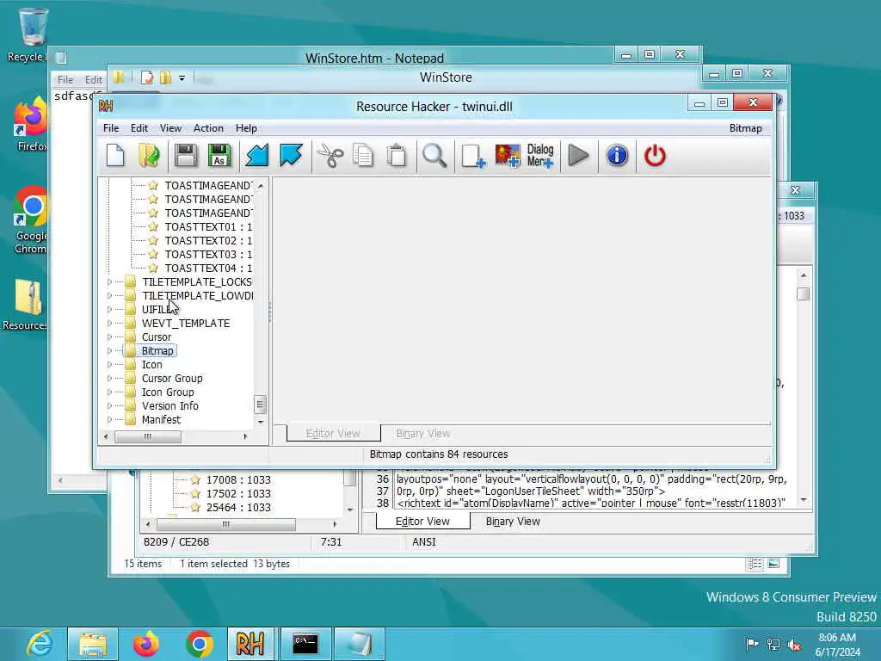Open the Action menu

208,128
